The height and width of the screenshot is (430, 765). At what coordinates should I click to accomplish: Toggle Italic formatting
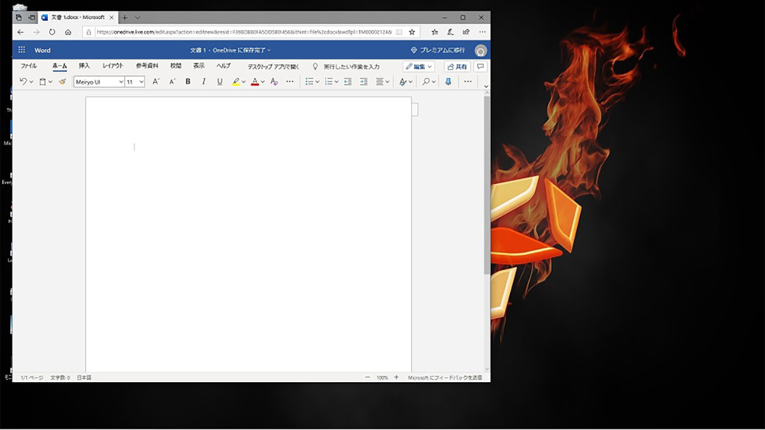204,82
